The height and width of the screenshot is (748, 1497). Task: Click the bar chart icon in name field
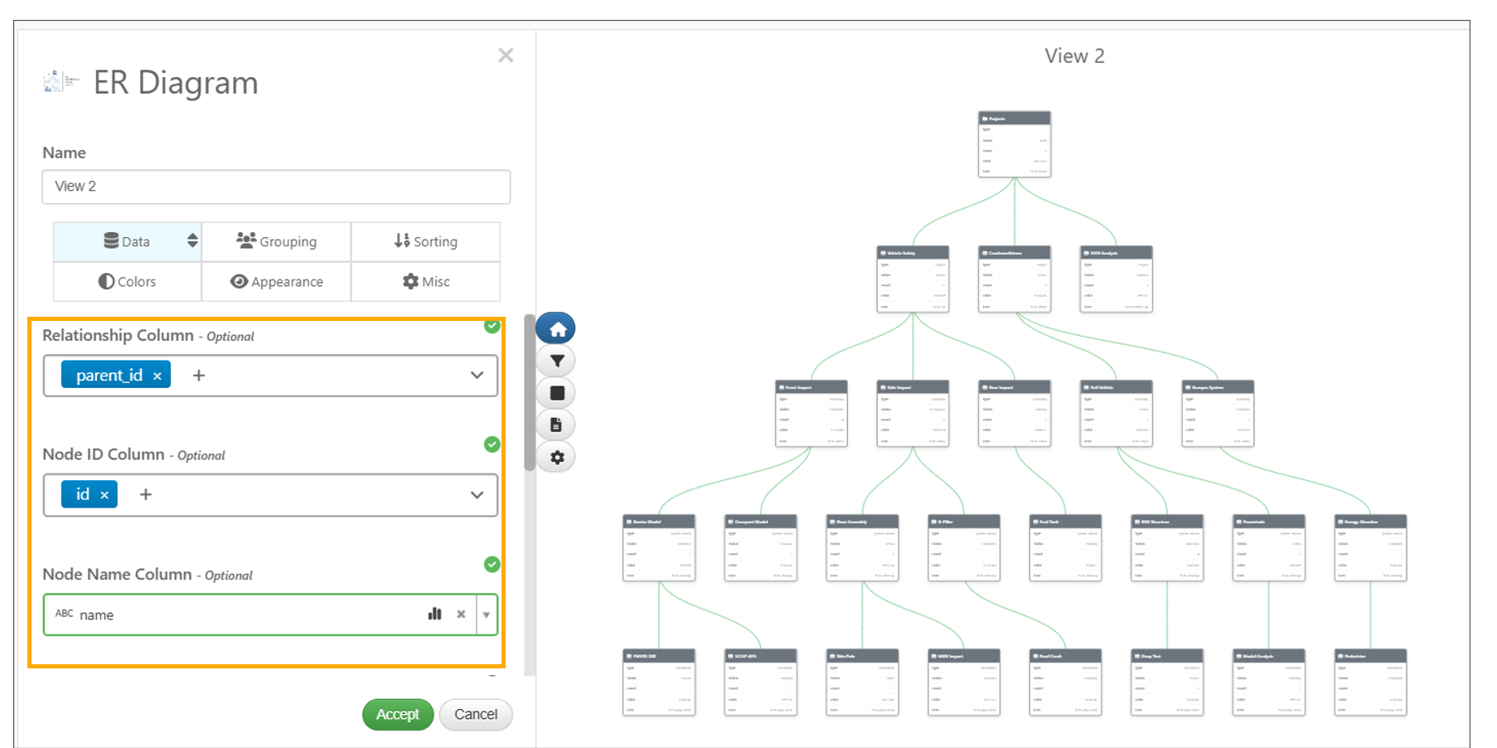434,614
